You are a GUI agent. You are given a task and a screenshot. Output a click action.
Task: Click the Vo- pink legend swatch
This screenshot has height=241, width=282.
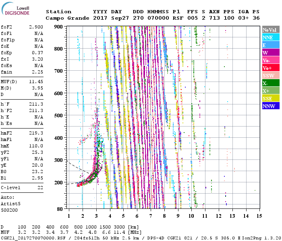tap(271, 60)
